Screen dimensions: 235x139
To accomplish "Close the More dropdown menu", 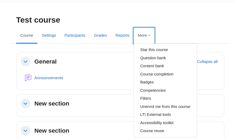I will tap(144, 35).
